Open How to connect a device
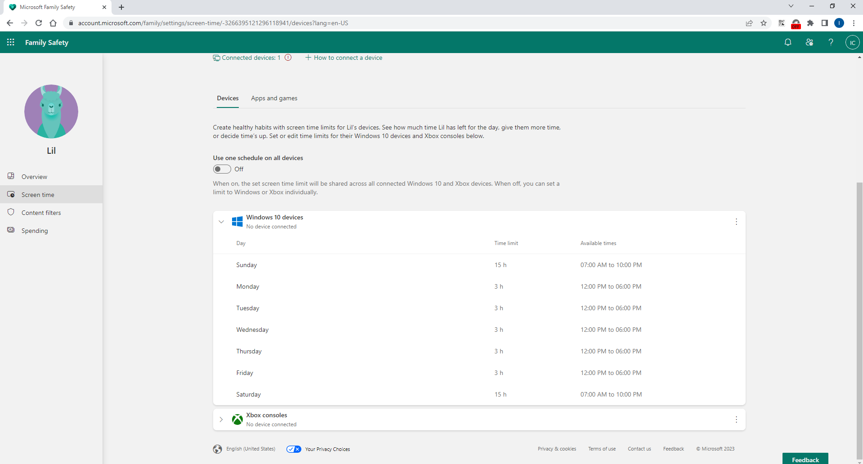This screenshot has width=863, height=464. click(x=344, y=58)
